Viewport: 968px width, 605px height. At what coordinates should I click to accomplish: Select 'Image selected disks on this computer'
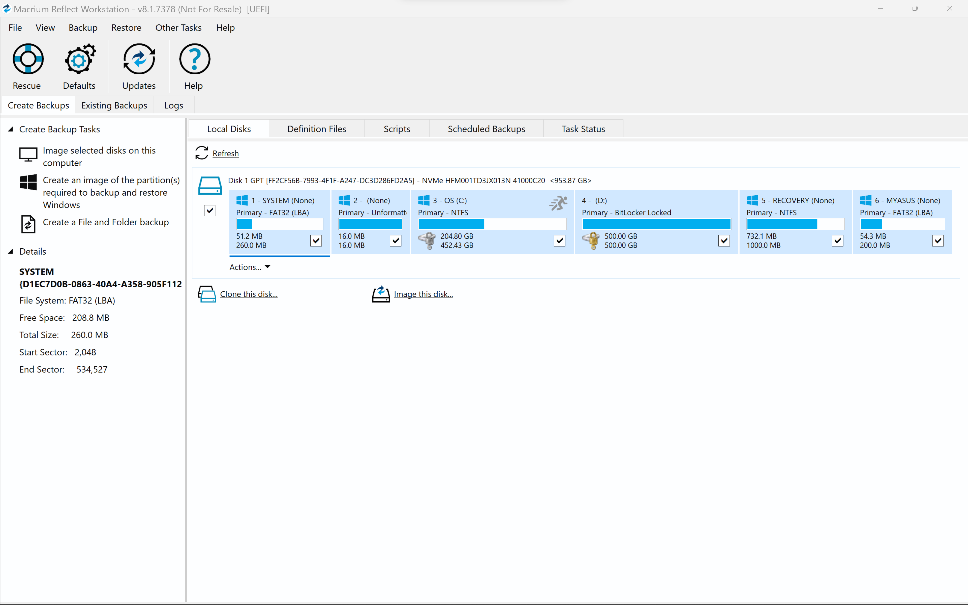(99, 156)
